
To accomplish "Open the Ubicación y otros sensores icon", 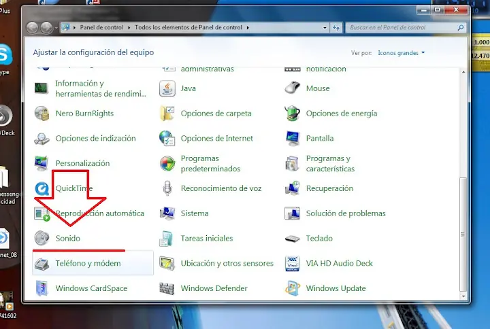I will 167,263.
